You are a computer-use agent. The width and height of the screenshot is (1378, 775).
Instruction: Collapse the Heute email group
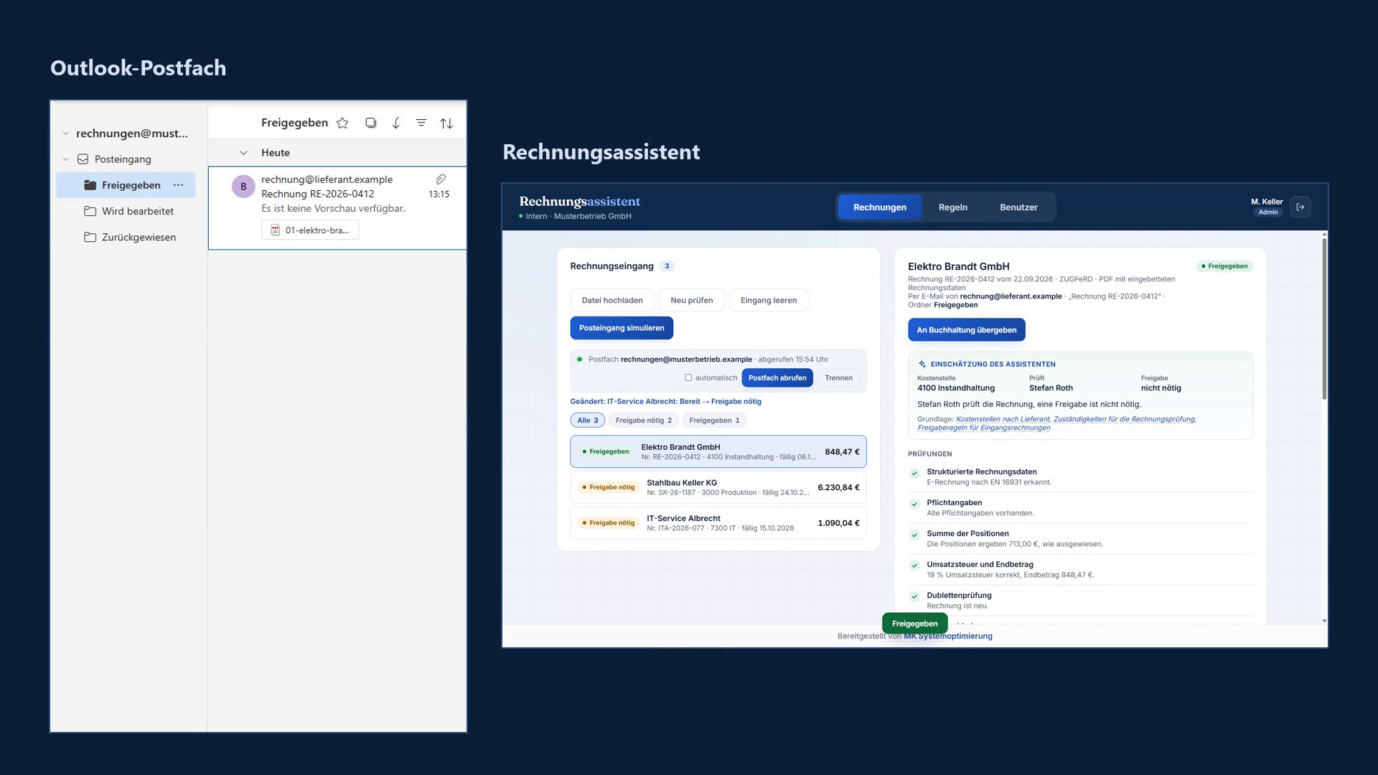243,153
